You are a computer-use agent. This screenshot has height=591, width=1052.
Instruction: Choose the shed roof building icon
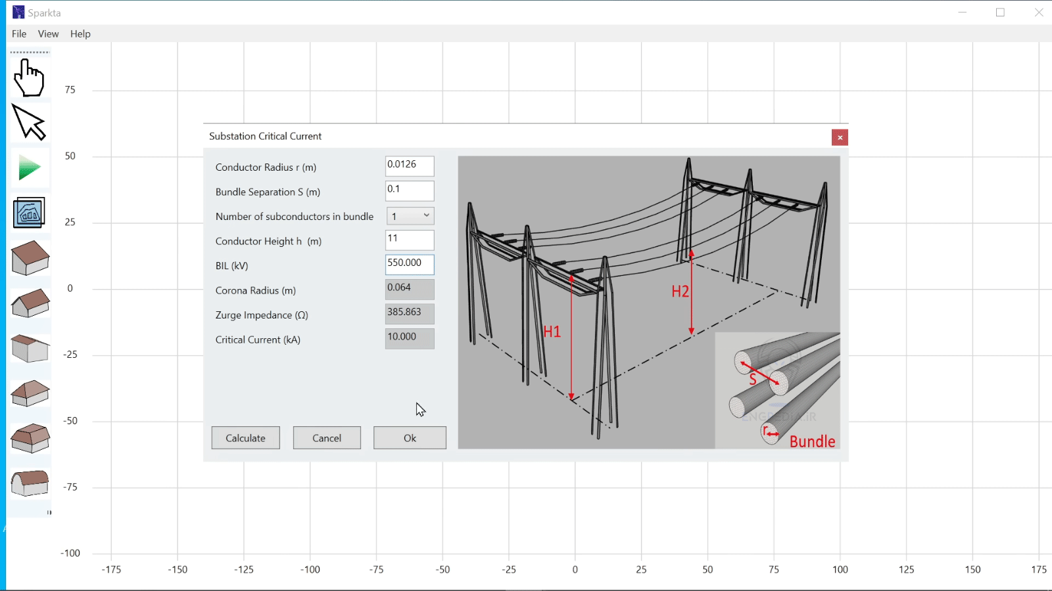[x=30, y=348]
